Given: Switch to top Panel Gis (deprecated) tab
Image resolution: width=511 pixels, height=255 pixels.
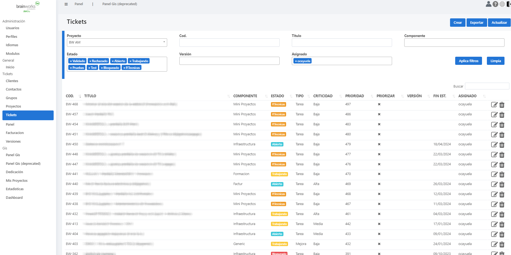Looking at the screenshot, I should point(120,4).
